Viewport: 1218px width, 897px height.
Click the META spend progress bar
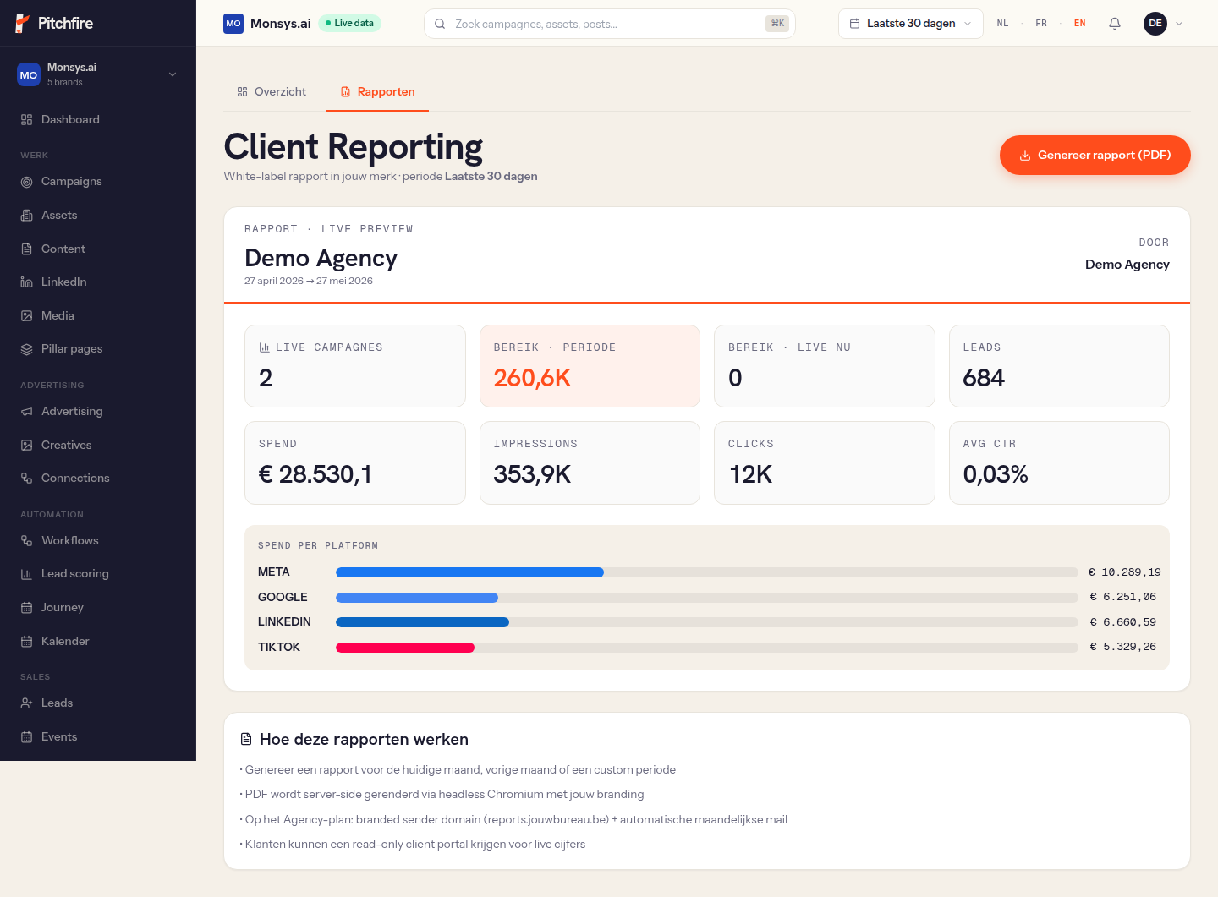click(x=707, y=572)
